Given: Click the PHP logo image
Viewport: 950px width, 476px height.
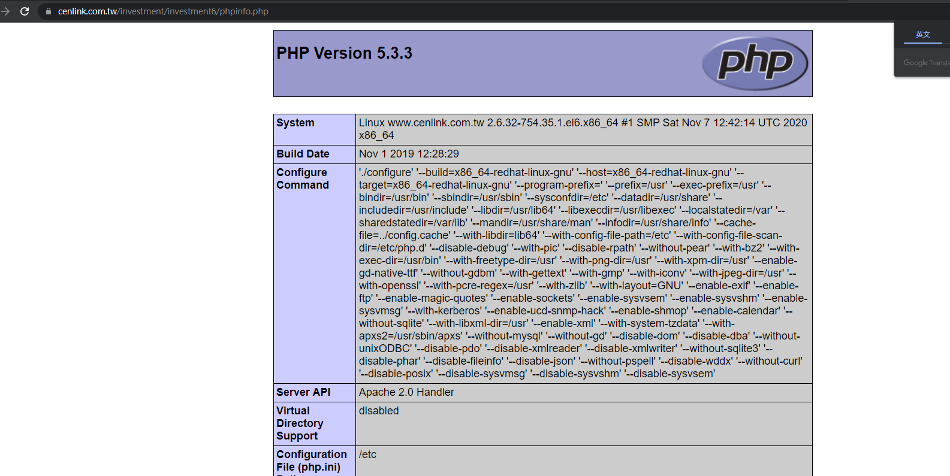Looking at the screenshot, I should pyautogui.click(x=755, y=63).
